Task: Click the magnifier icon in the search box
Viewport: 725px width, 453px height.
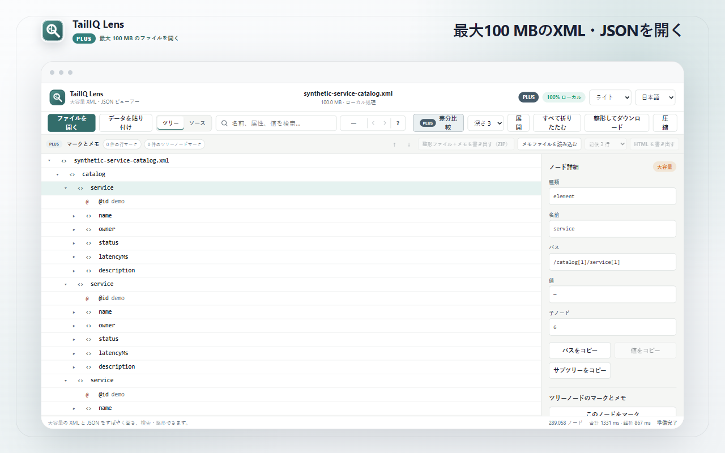Action: pos(225,123)
